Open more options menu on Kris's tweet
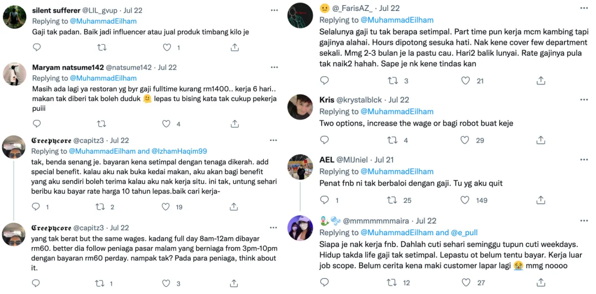 584,100
